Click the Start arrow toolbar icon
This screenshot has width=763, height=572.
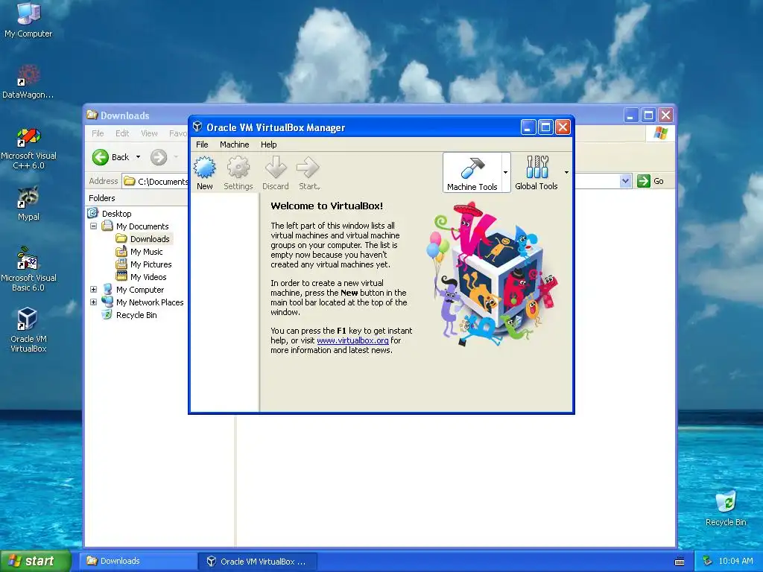pos(308,168)
